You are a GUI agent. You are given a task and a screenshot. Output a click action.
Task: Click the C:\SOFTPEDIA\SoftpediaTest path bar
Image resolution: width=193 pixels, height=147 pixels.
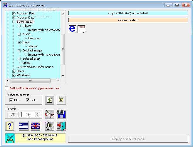(x=128, y=13)
